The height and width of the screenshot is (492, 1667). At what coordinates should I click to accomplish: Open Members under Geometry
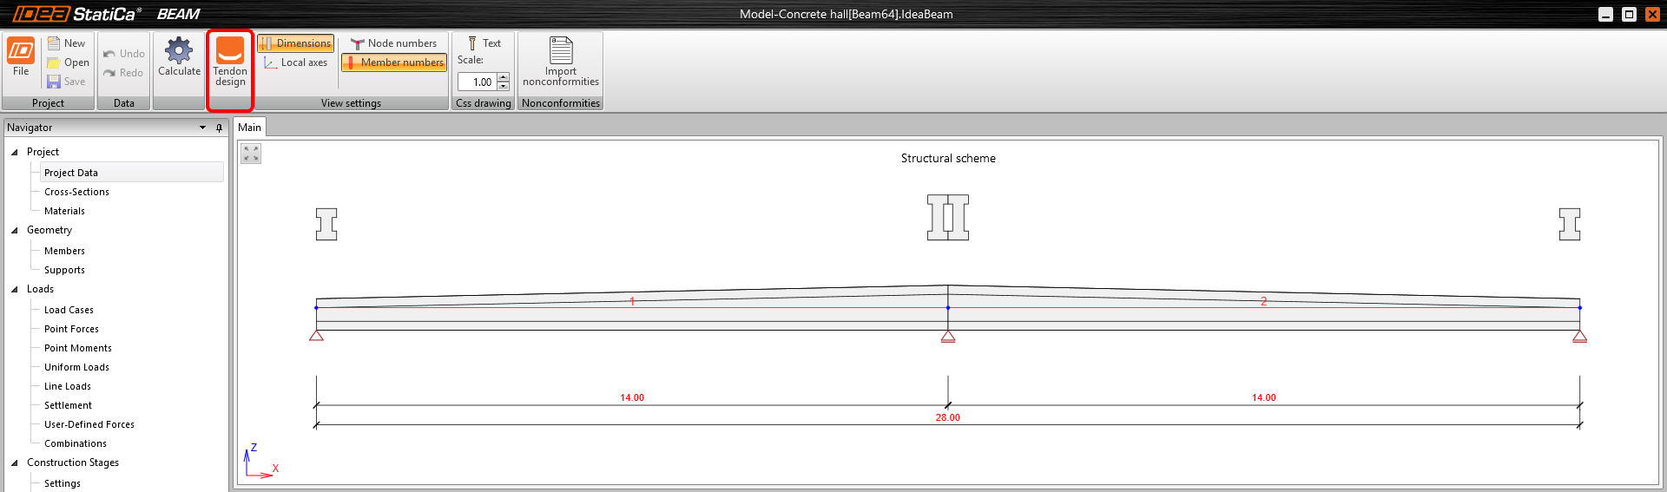click(x=64, y=251)
